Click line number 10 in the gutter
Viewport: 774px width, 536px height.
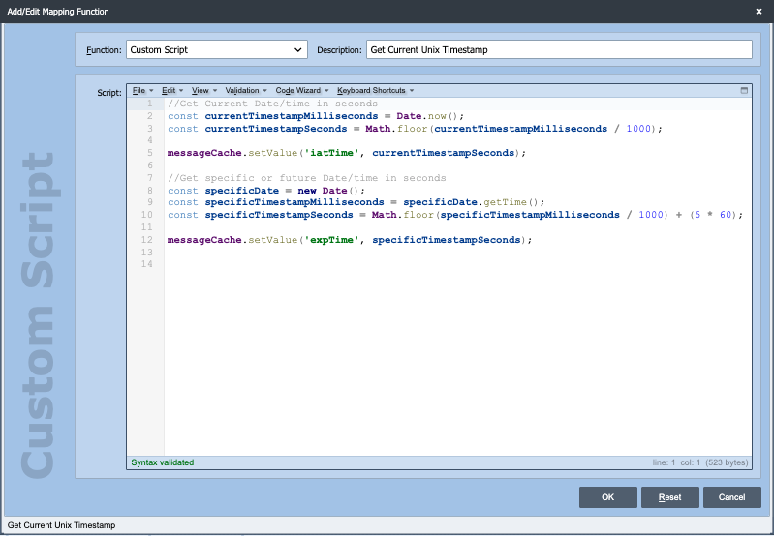[146, 215]
